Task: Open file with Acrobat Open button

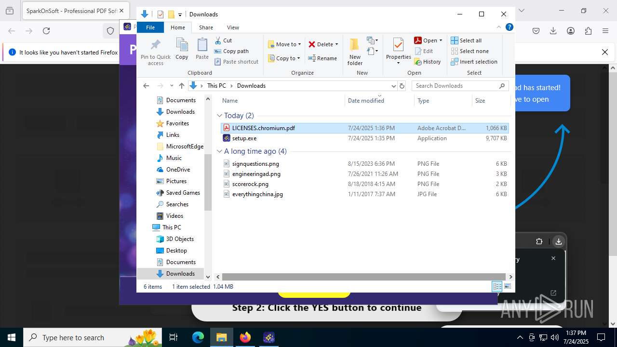Action: [x=426, y=40]
